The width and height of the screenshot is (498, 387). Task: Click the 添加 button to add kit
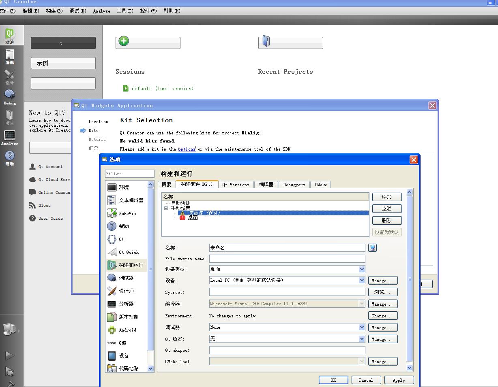tap(387, 197)
